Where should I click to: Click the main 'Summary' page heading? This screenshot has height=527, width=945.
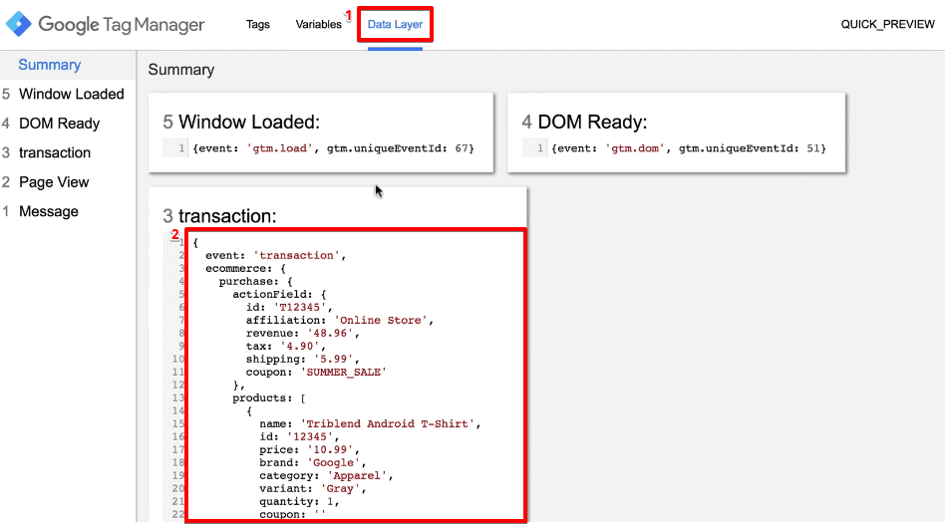180,70
